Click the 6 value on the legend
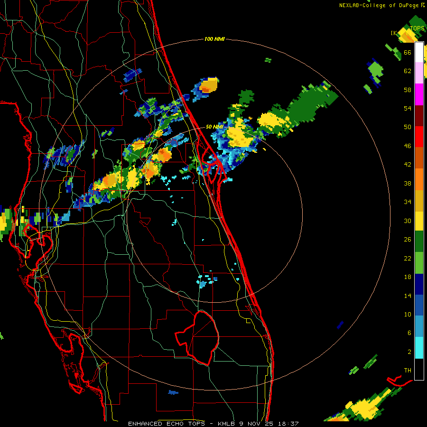Screen dimensions: 427x427 tap(409, 333)
